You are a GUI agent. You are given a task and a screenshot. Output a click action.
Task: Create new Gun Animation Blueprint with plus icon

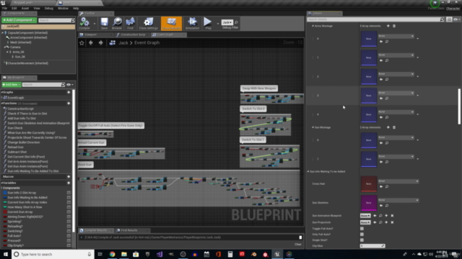coord(386,216)
